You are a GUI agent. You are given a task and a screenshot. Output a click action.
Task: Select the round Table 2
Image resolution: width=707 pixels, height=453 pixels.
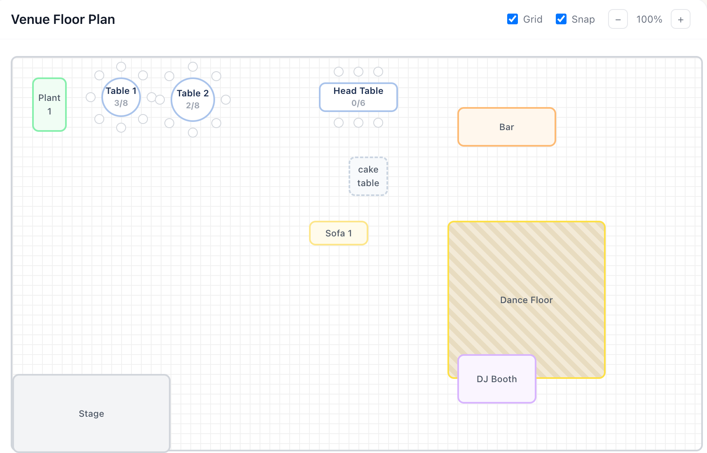click(193, 100)
